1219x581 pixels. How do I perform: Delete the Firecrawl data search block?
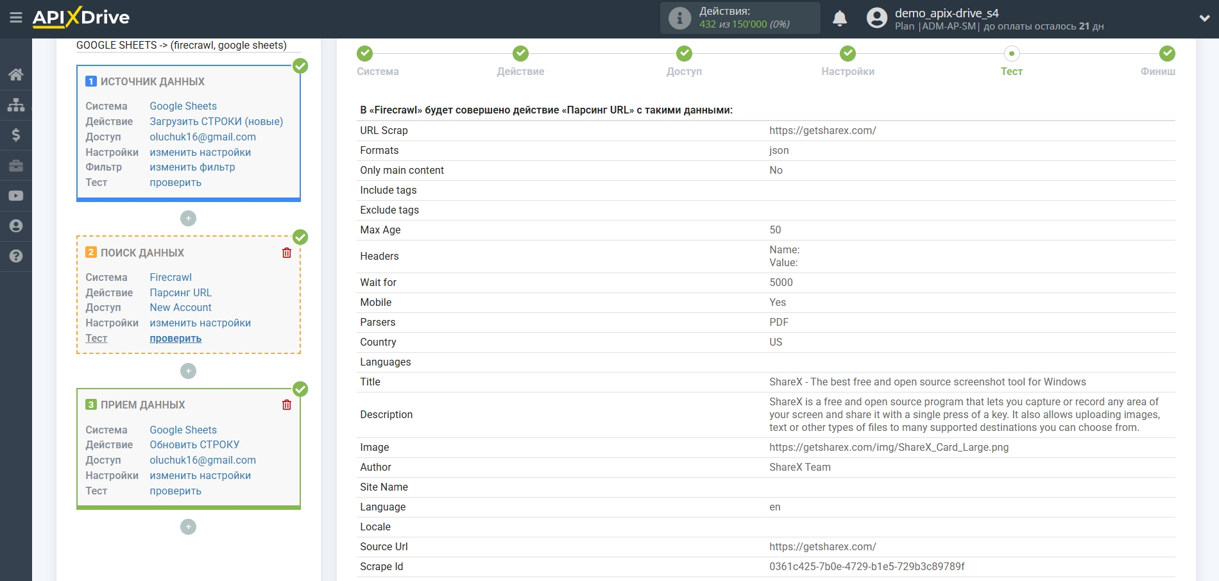point(287,253)
